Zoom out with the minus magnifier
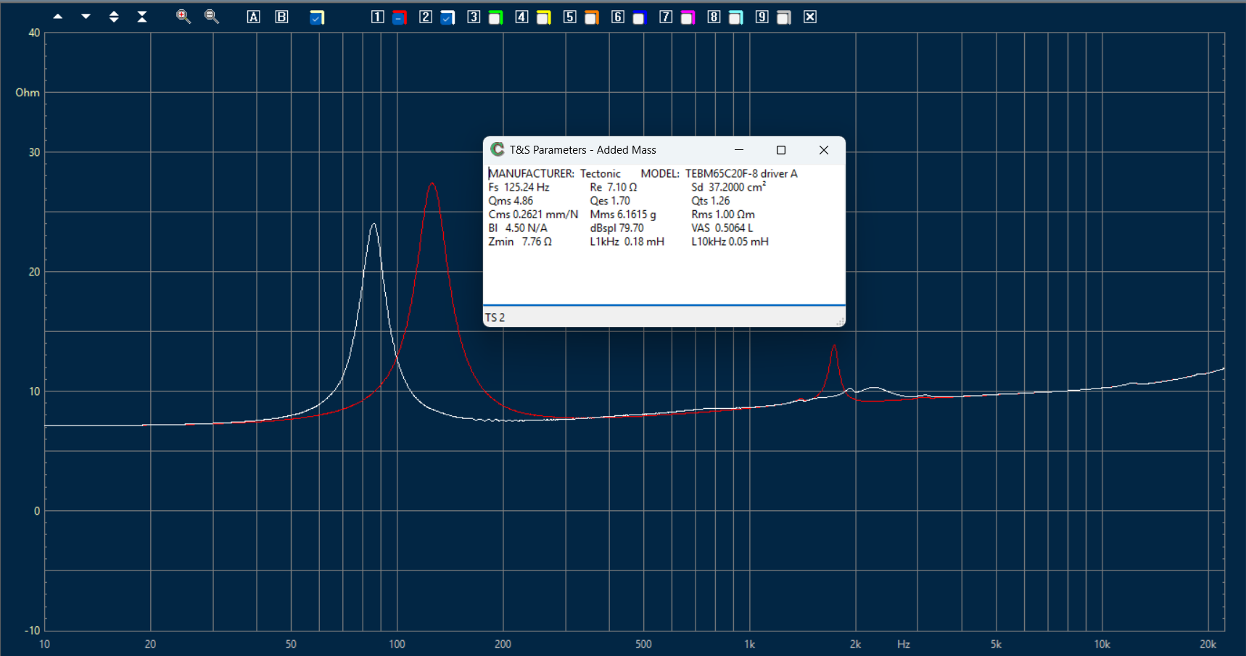 (212, 17)
